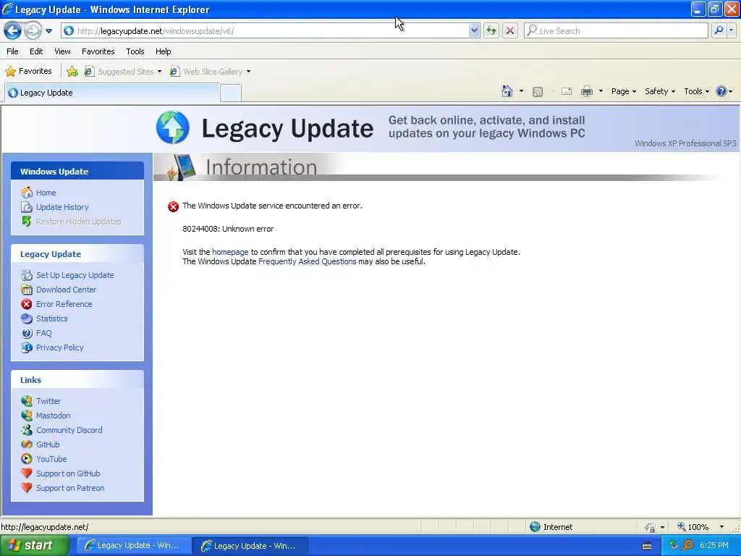The width and height of the screenshot is (741, 556).
Task: Click the Live Search box
Action: [616, 30]
